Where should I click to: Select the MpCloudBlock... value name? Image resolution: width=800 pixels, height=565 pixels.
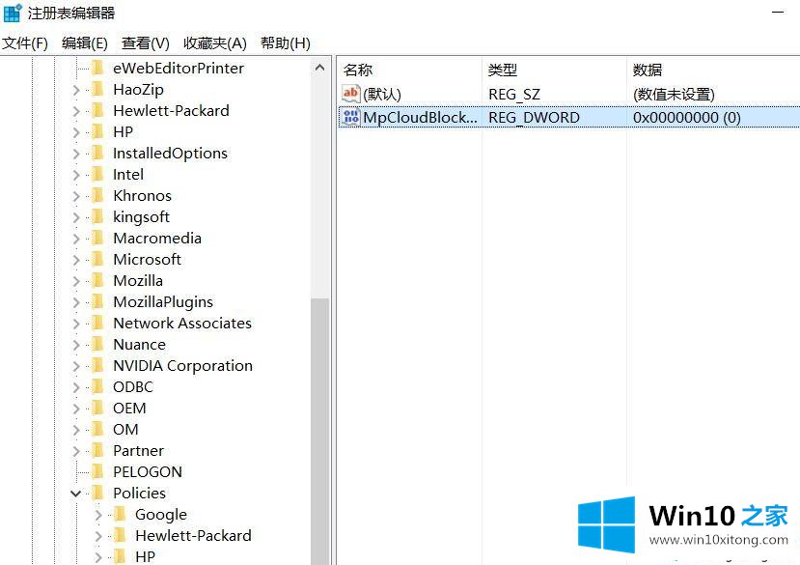pos(421,118)
